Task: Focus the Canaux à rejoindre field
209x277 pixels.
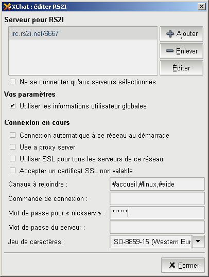Action: coord(157,184)
